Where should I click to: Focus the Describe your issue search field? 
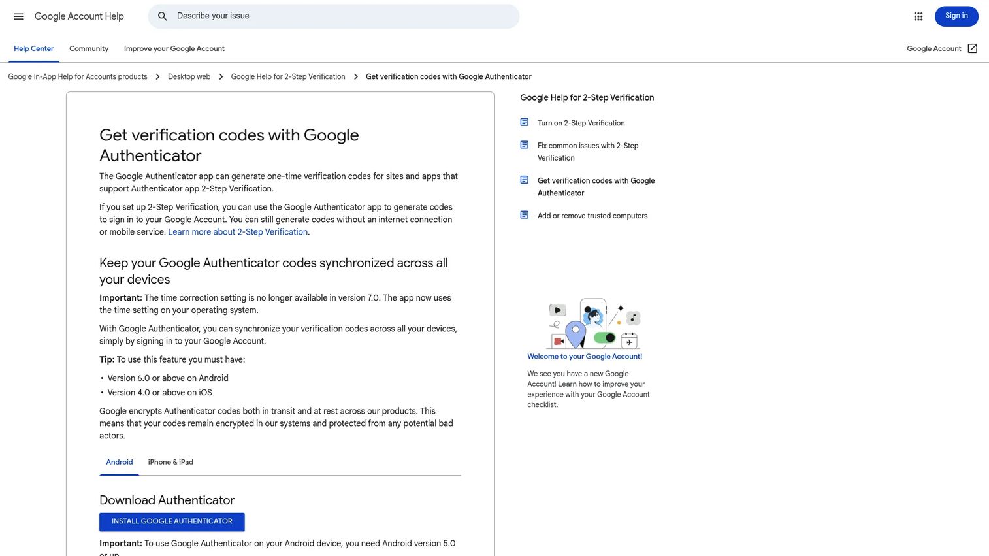point(333,16)
